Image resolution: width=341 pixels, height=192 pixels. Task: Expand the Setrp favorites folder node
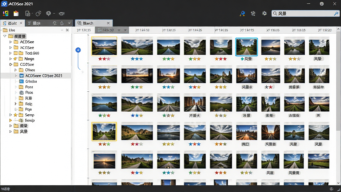tap(10, 115)
